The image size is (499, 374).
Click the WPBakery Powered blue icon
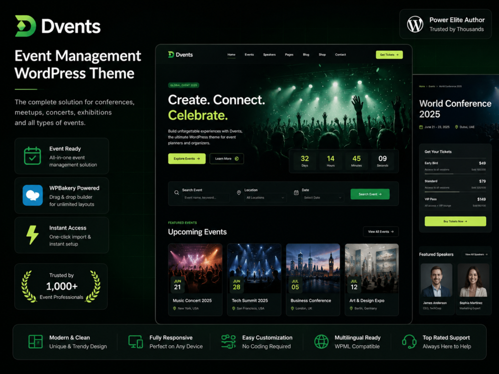[33, 195]
